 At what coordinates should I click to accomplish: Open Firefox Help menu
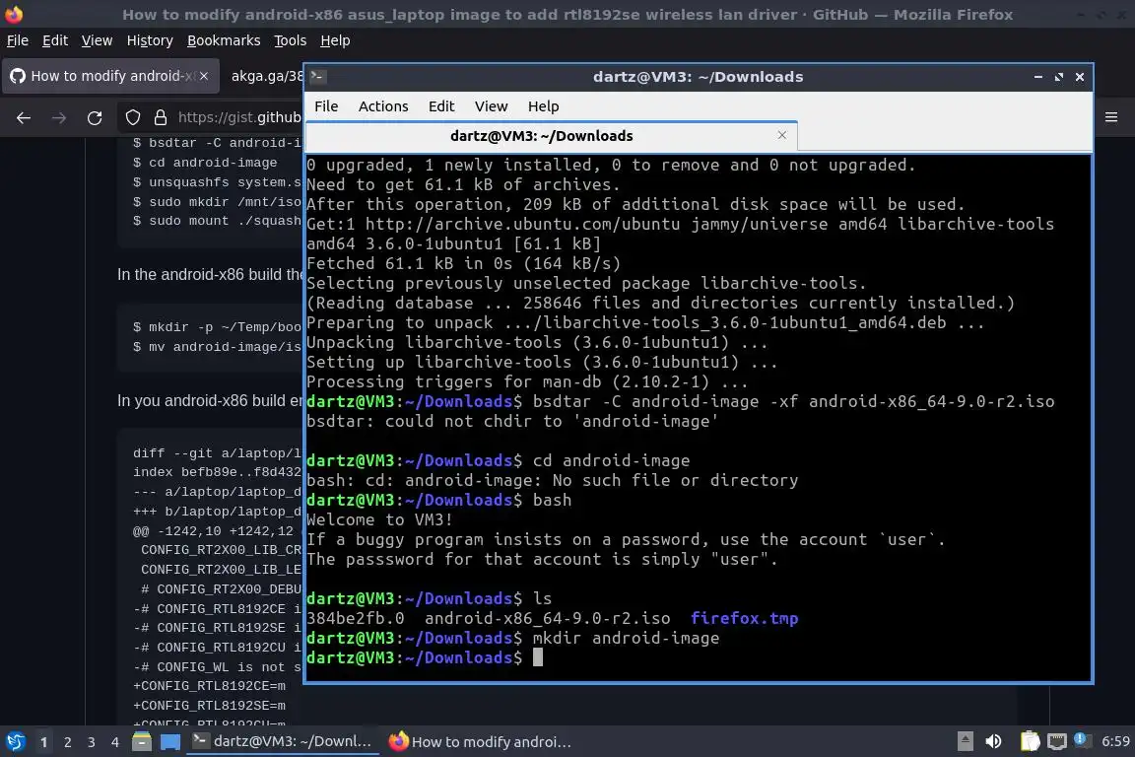[x=335, y=40]
